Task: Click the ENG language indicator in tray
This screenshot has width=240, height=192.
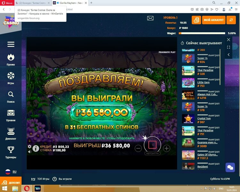Action: [x=221, y=188]
